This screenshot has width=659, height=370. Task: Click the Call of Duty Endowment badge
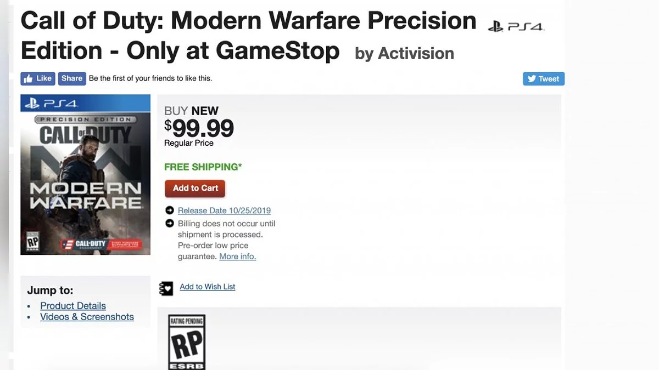104,244
